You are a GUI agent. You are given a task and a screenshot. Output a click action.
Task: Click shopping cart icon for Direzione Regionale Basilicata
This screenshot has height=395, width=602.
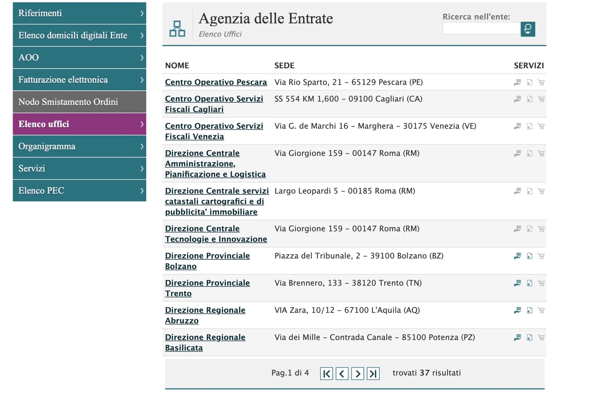(x=541, y=338)
